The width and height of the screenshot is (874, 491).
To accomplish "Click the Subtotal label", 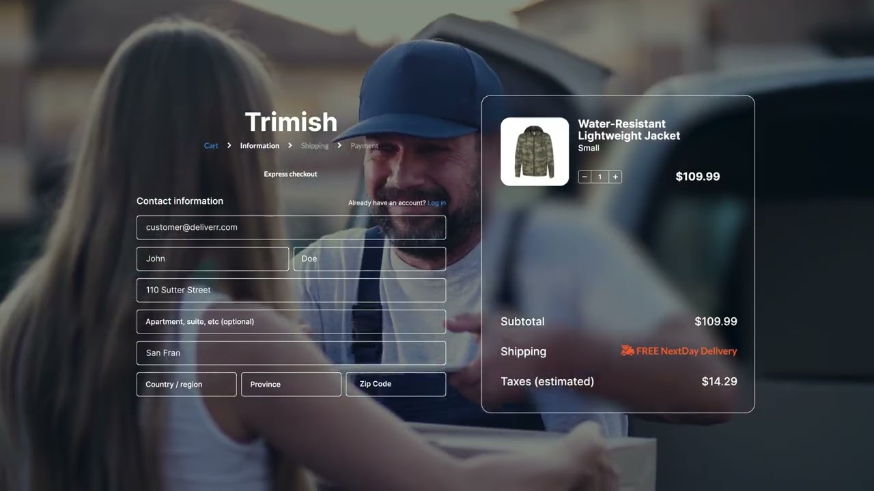I will [x=522, y=321].
